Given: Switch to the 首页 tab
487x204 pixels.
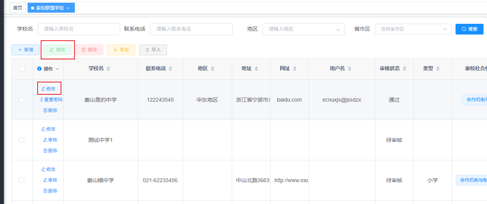Looking at the screenshot, I should click(18, 8).
